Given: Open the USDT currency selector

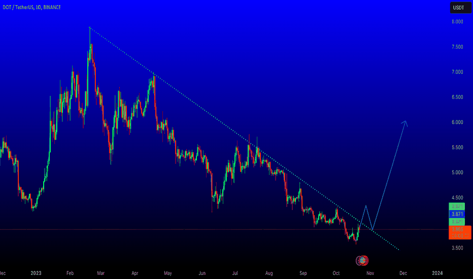Looking at the screenshot, I should pyautogui.click(x=460, y=8).
